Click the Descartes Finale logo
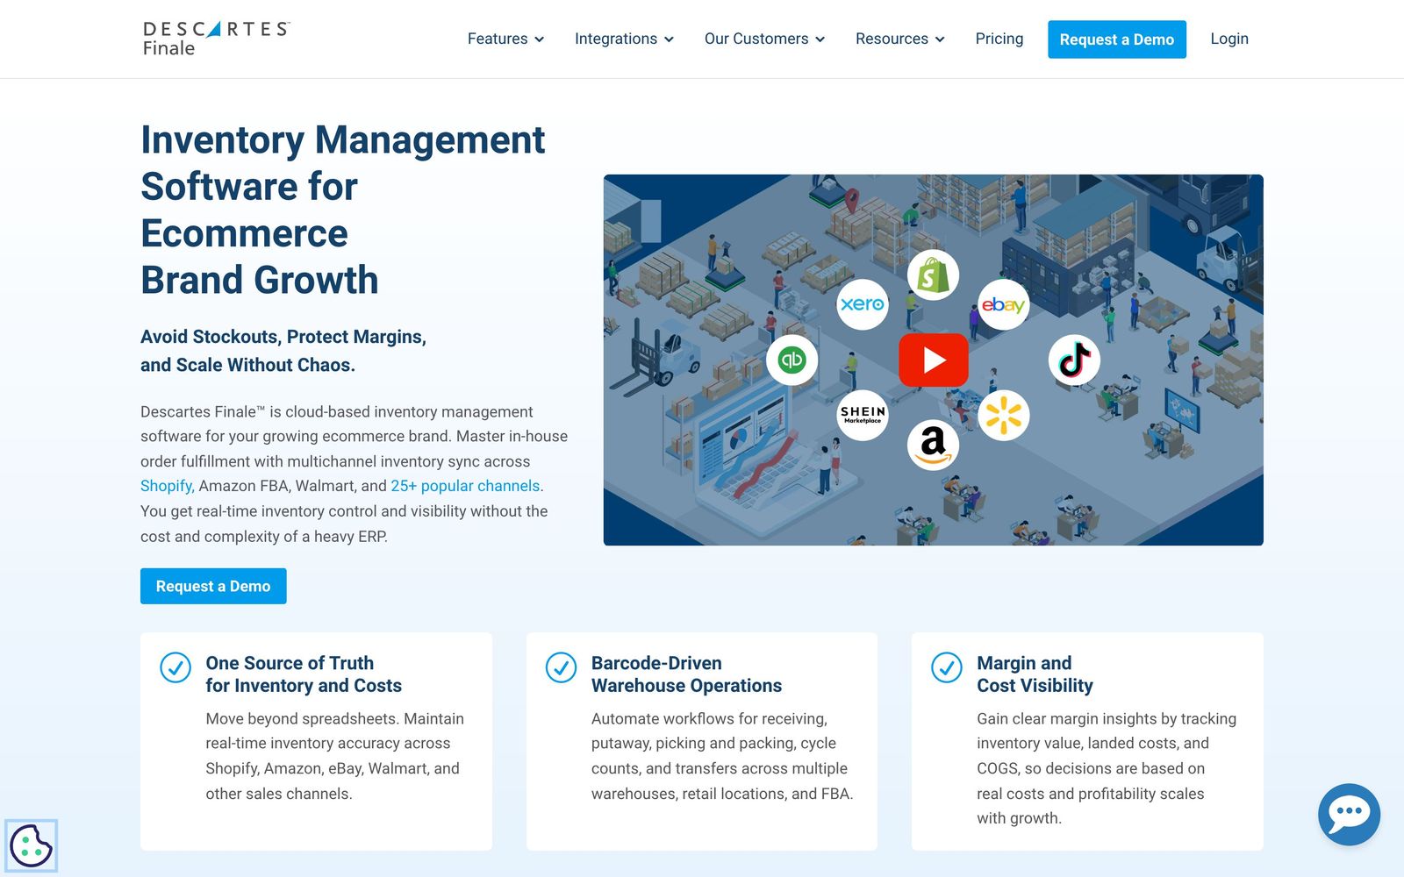 point(217,39)
